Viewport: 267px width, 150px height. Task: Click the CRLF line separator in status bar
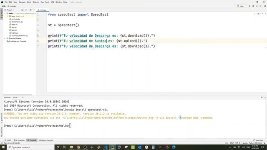click(232, 143)
